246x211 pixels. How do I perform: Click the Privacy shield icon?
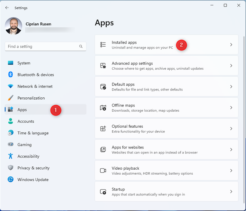click(x=11, y=168)
